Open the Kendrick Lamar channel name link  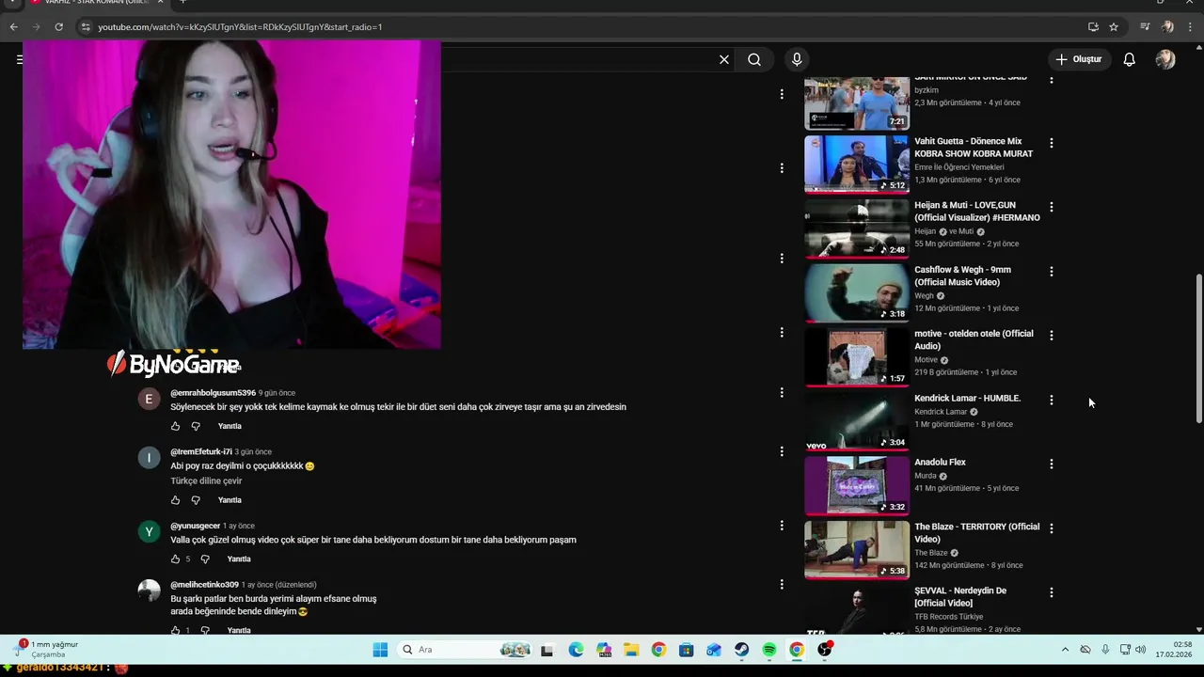[941, 412]
